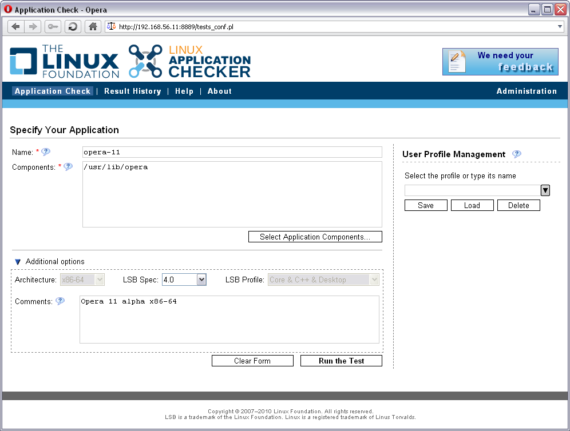Click the Select Application Components button
Image resolution: width=570 pixels, height=431 pixels.
(315, 237)
